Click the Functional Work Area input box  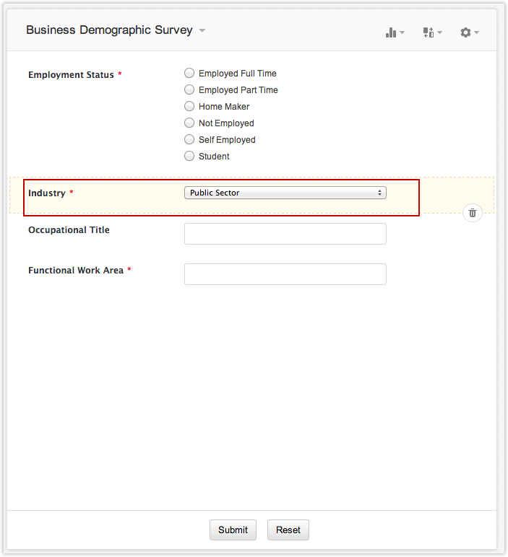pyautogui.click(x=285, y=274)
